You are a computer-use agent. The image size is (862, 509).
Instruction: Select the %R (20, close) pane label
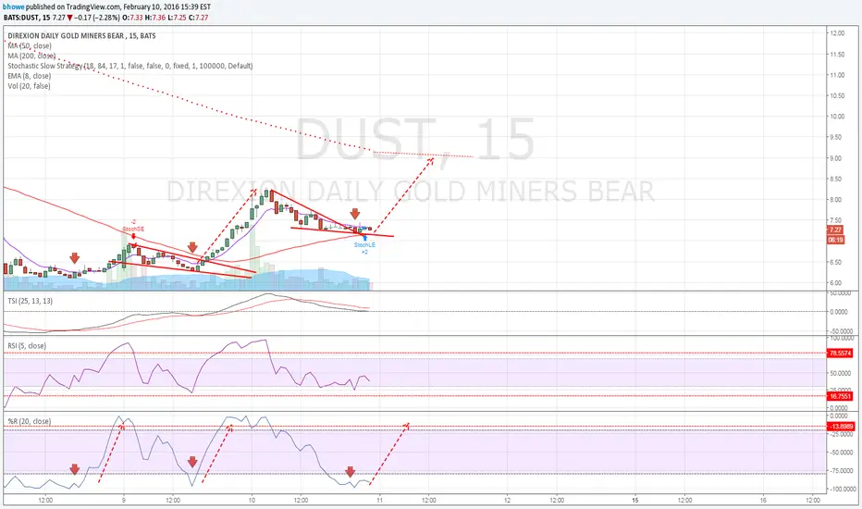[x=30, y=421]
